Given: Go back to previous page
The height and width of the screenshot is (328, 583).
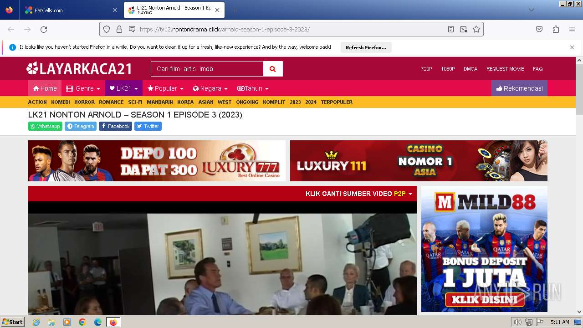Looking at the screenshot, I should point(11,29).
